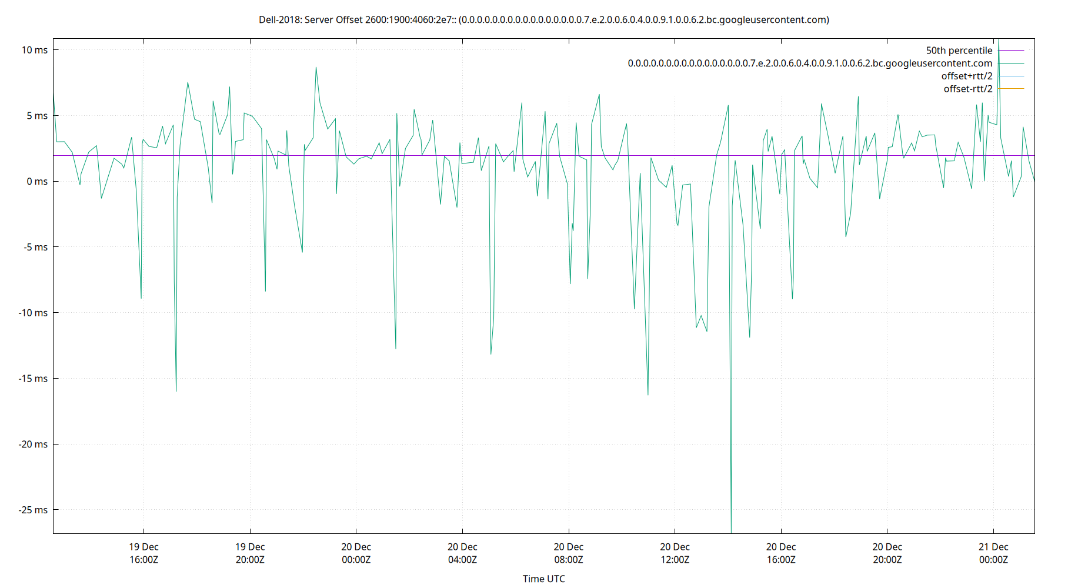
Task: Click the "19 Dec 16:00Z" x-axis label
Action: click(x=143, y=553)
